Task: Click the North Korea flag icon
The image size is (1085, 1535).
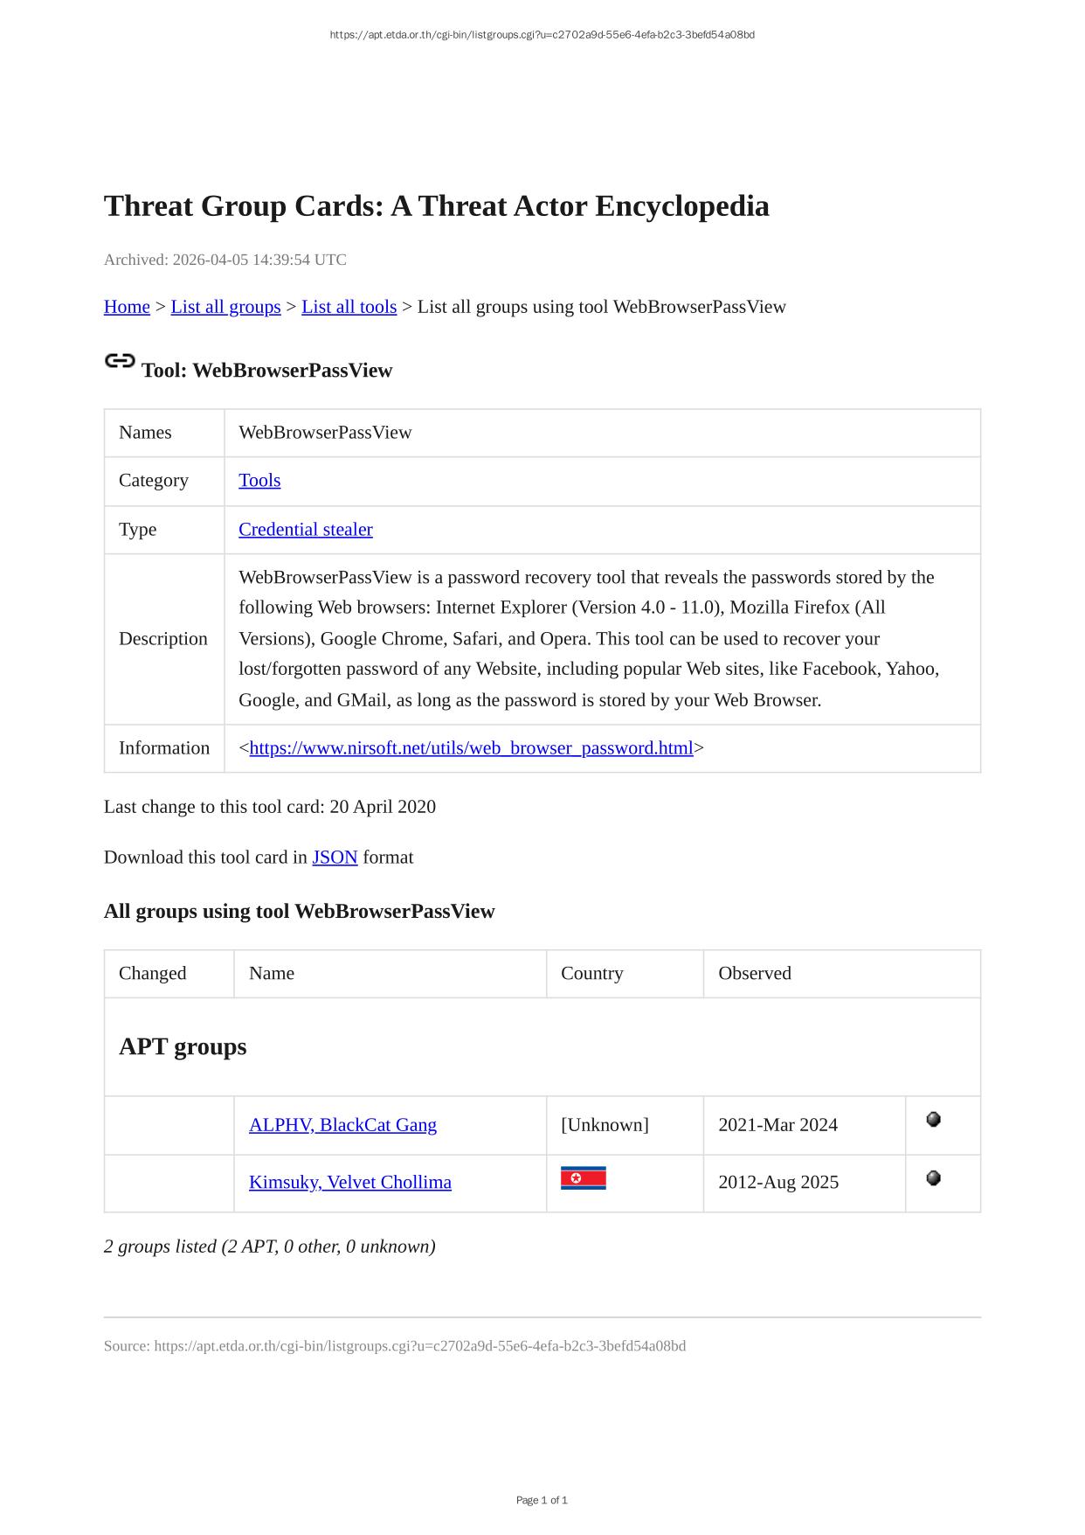Action: pos(583,1178)
